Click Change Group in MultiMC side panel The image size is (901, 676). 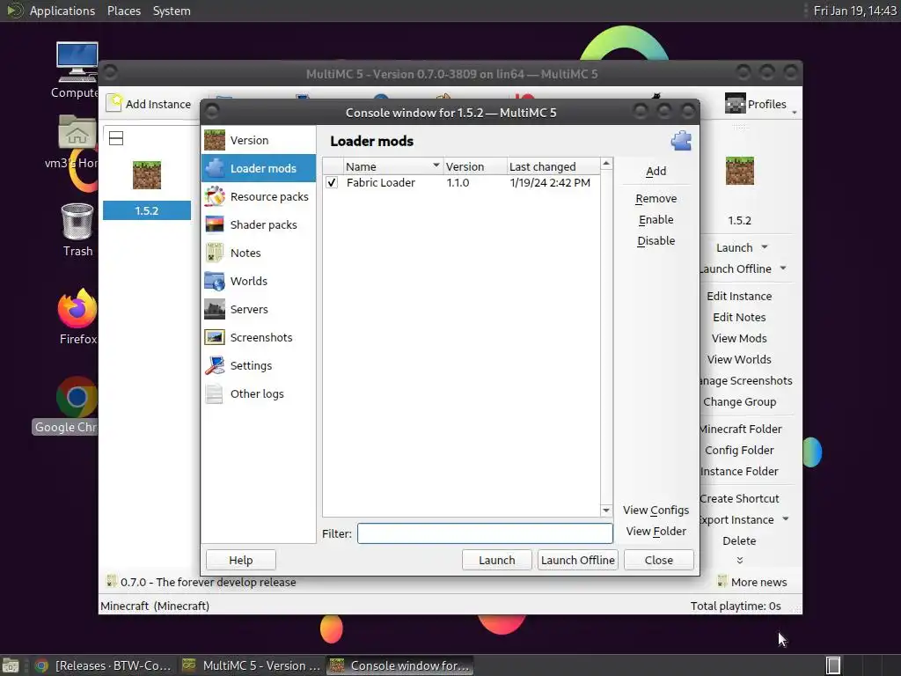pyautogui.click(x=739, y=402)
